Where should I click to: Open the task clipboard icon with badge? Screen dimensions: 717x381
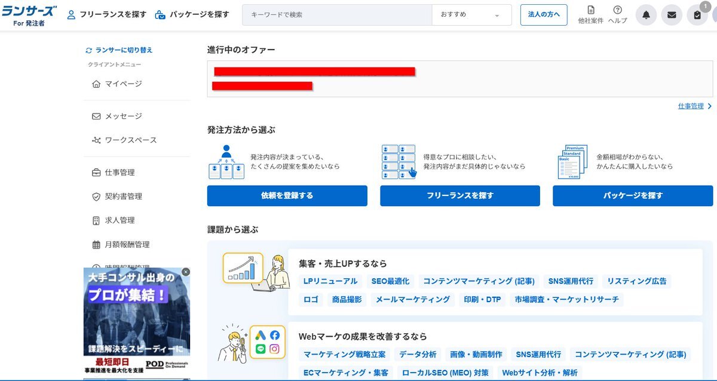(x=697, y=15)
